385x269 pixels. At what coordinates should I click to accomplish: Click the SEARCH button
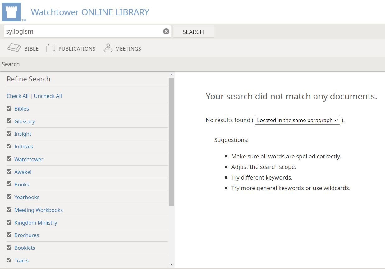point(193,32)
